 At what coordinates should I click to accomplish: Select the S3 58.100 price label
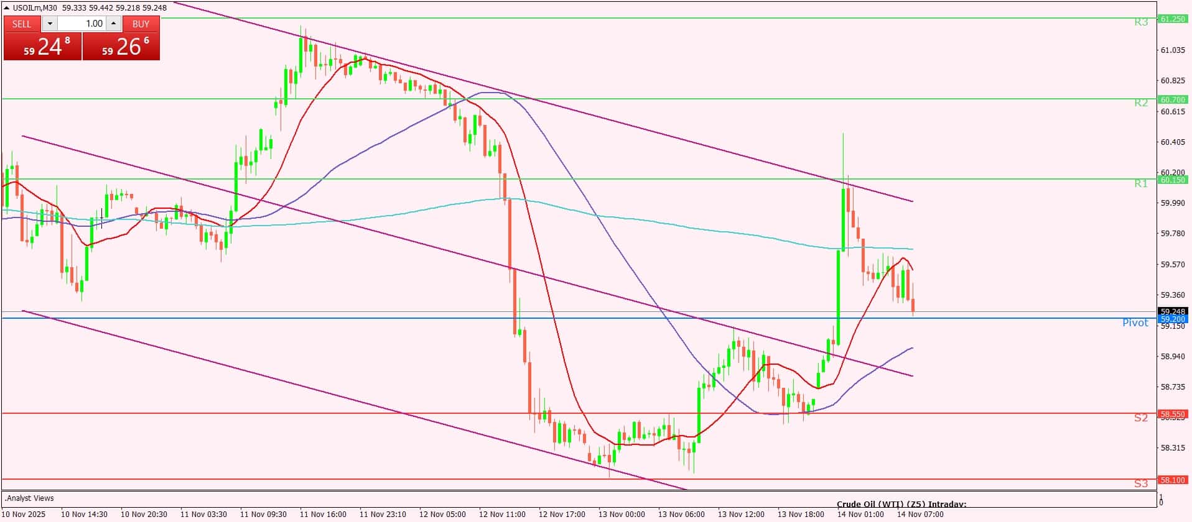point(1173,480)
